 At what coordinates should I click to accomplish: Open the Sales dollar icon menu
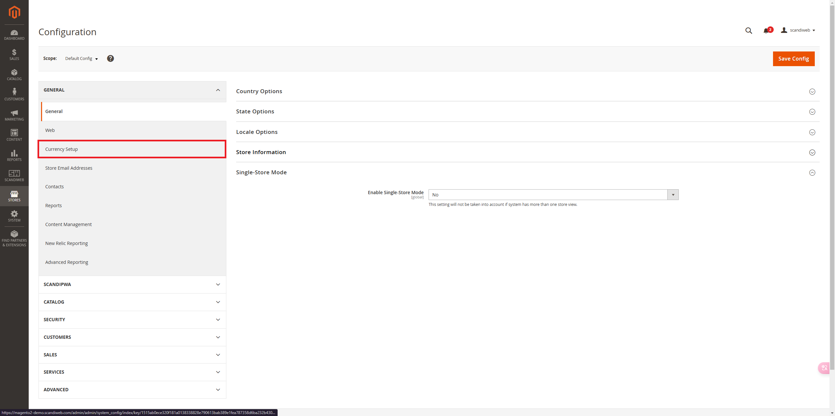tap(14, 55)
